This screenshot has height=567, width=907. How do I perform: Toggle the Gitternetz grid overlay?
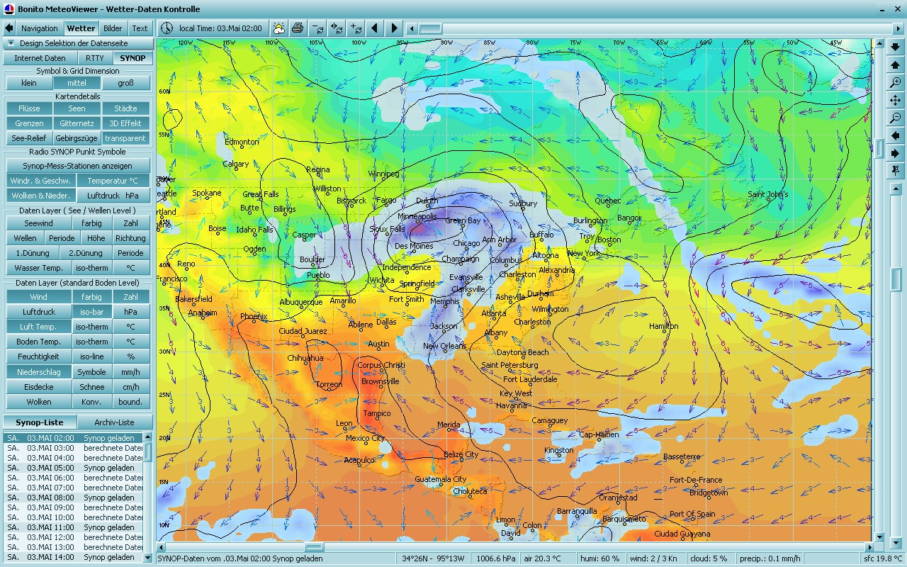(x=77, y=123)
